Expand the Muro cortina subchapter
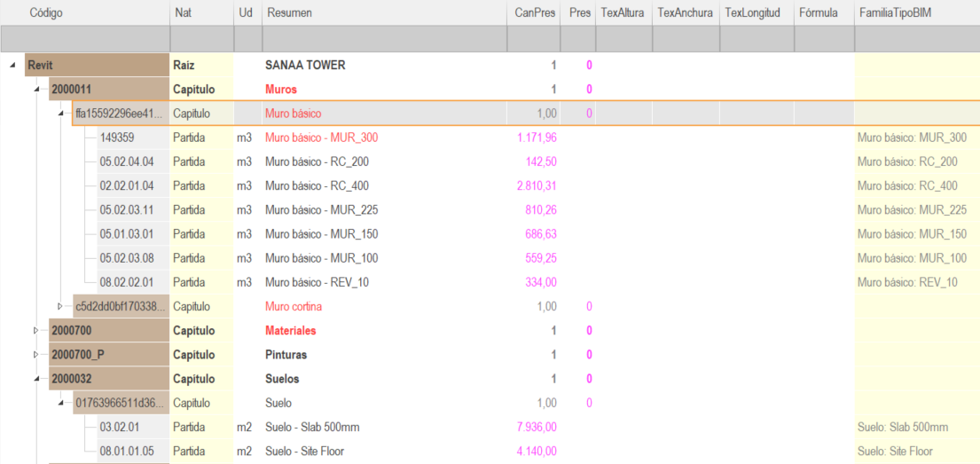 60,306
